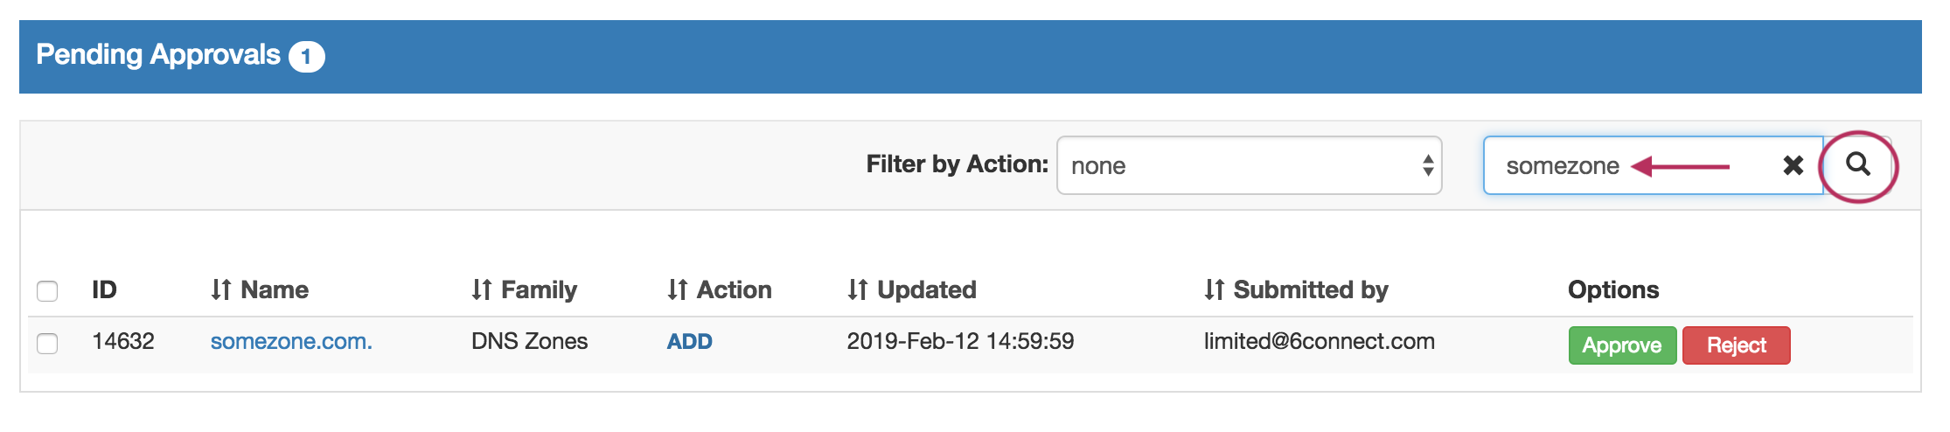Open the Filter by Action dropdown
1950x432 pixels.
tap(1249, 165)
